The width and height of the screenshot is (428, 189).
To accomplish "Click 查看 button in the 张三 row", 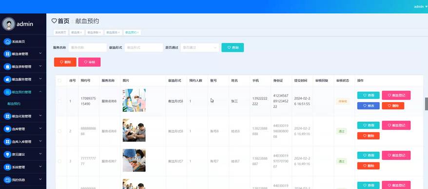I will 368,95.
